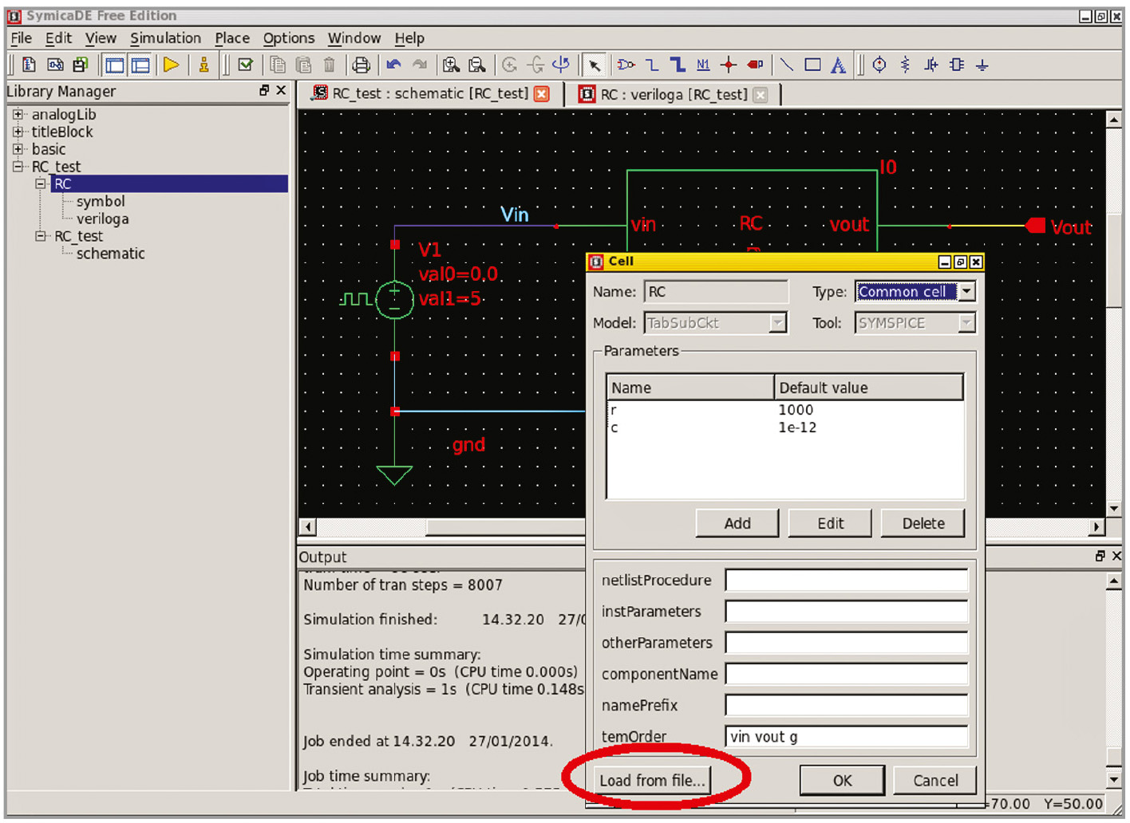This screenshot has width=1130, height=823.
Task: Click the termOrder field with vin vout g
Action: point(847,736)
